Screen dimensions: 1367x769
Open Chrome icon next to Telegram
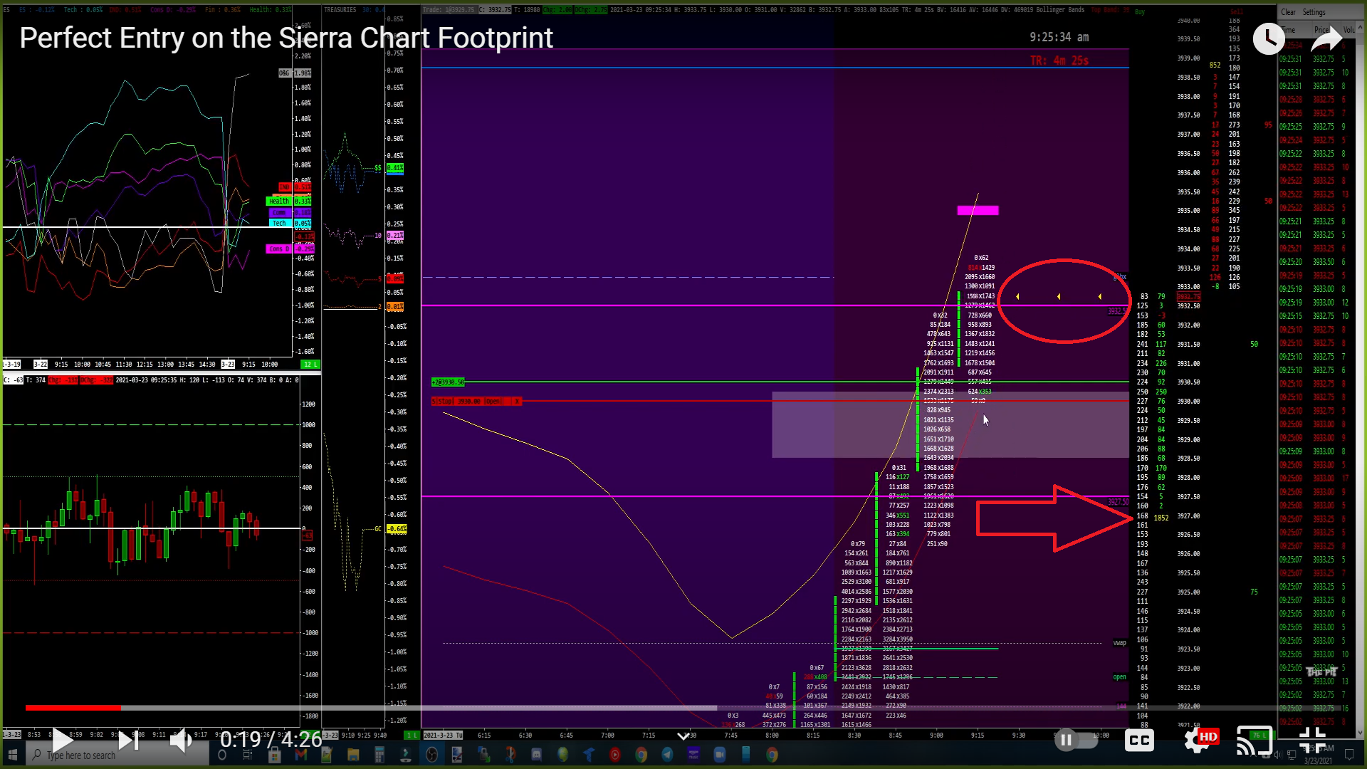[x=641, y=755]
